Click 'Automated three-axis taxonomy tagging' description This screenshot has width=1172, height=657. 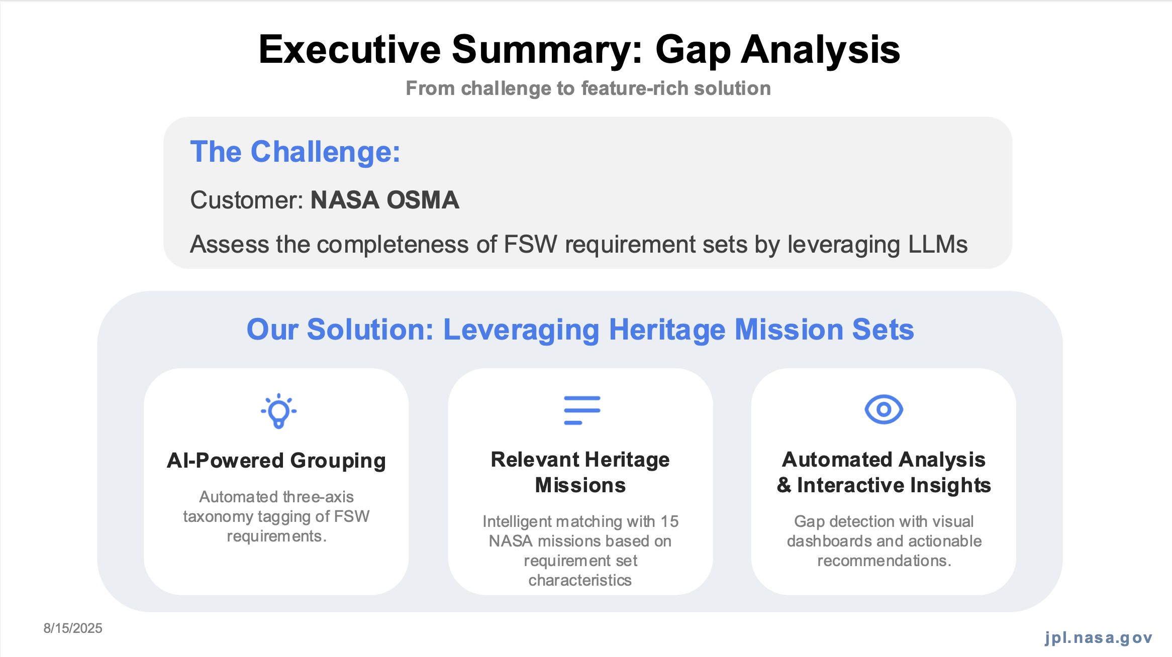pos(276,516)
